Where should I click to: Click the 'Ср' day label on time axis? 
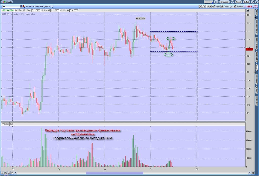[59, 169]
